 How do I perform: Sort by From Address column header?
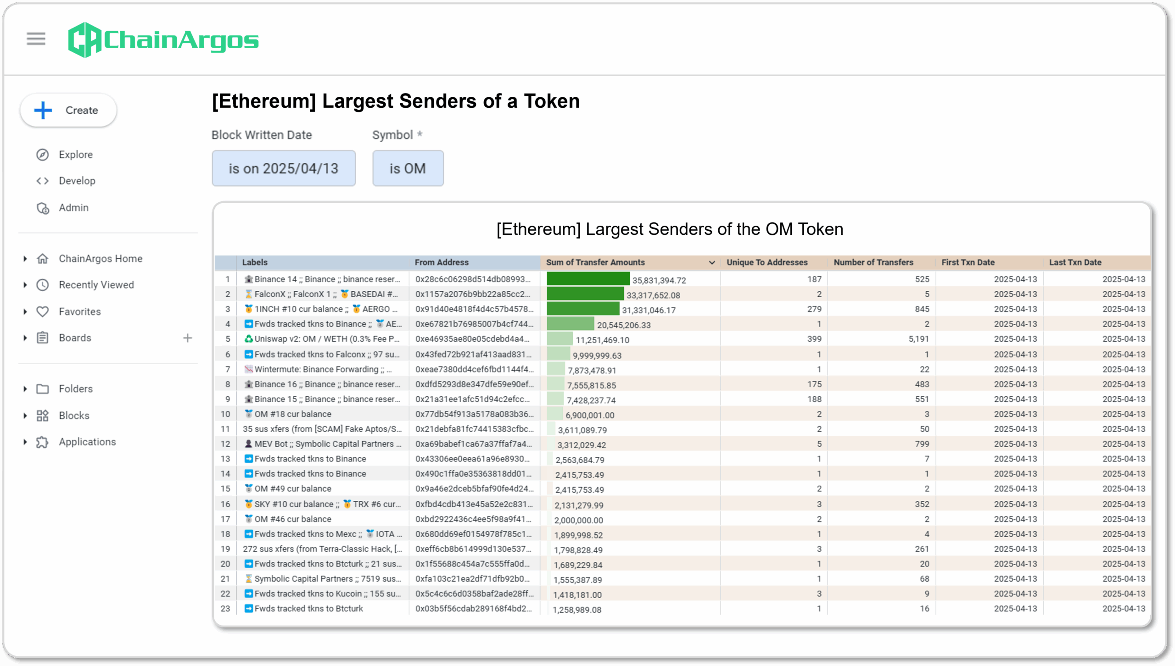(x=442, y=262)
